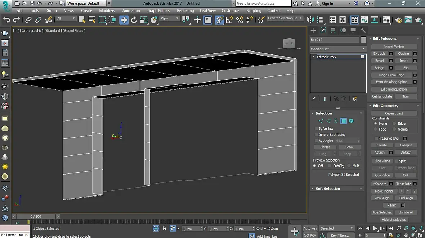The image size is (425, 238).
Task: Open the Modifier List dropdown
Action: pos(338,49)
